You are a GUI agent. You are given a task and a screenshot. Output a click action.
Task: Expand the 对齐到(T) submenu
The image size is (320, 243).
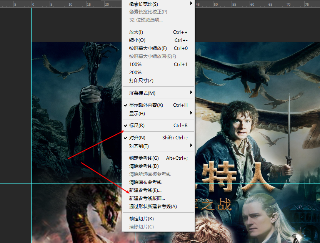[x=158, y=146]
